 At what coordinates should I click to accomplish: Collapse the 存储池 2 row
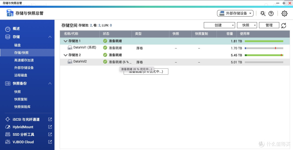65,55
